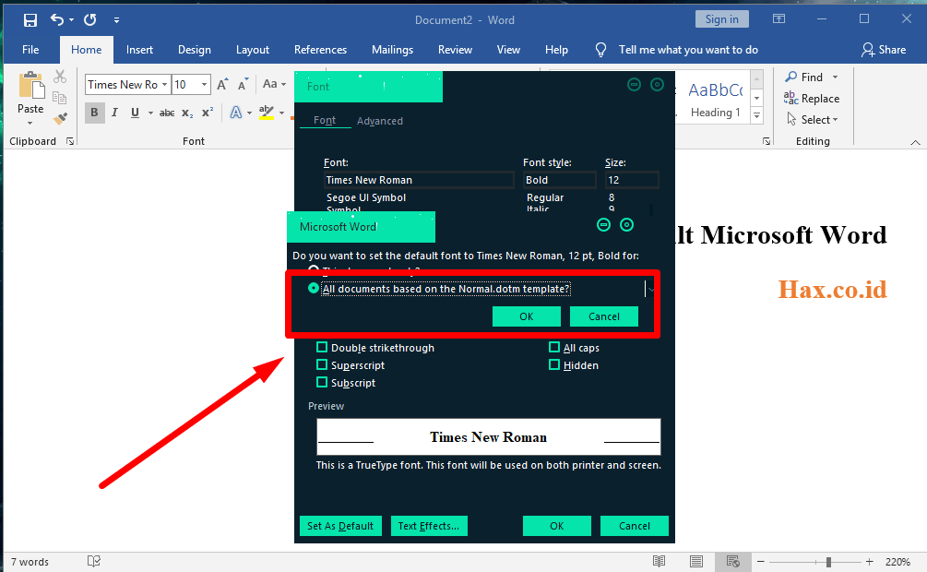Open the File tab

30,50
